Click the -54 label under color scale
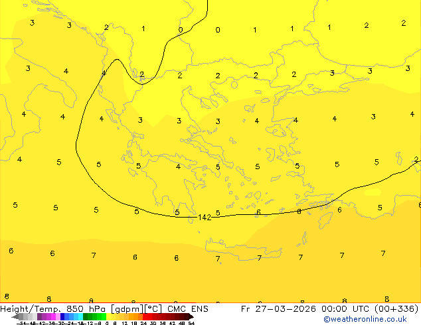This screenshot has width=421, height=325. [x=21, y=324]
